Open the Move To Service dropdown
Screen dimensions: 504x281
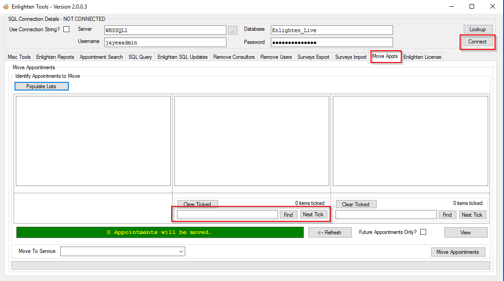pos(122,252)
